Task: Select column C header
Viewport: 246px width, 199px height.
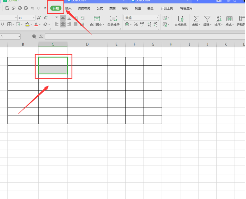Action: (x=53, y=44)
